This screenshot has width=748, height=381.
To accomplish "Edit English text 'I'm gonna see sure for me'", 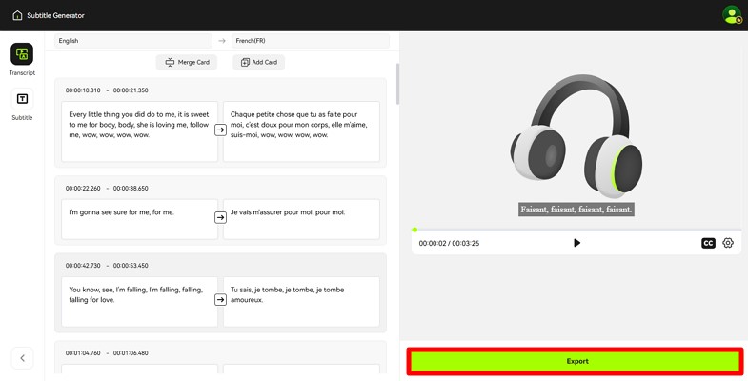I will pos(139,219).
